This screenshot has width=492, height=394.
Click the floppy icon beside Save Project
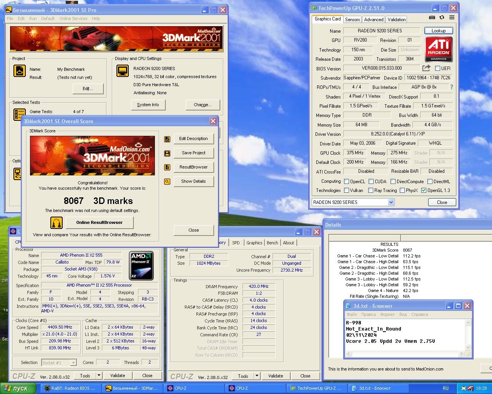[x=167, y=153]
